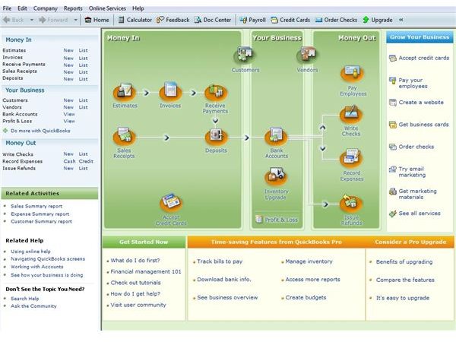
Task: Click the Order Checks toolbar button
Action: point(336,20)
